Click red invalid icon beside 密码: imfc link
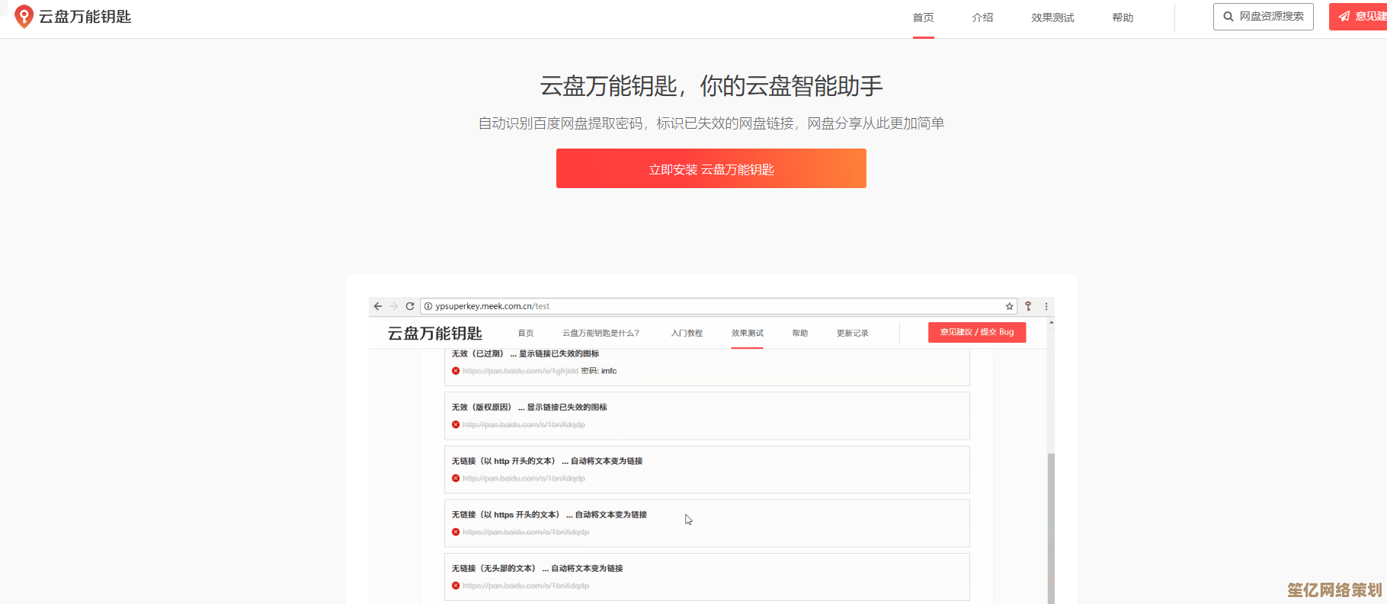1387x604 pixels. tap(456, 371)
